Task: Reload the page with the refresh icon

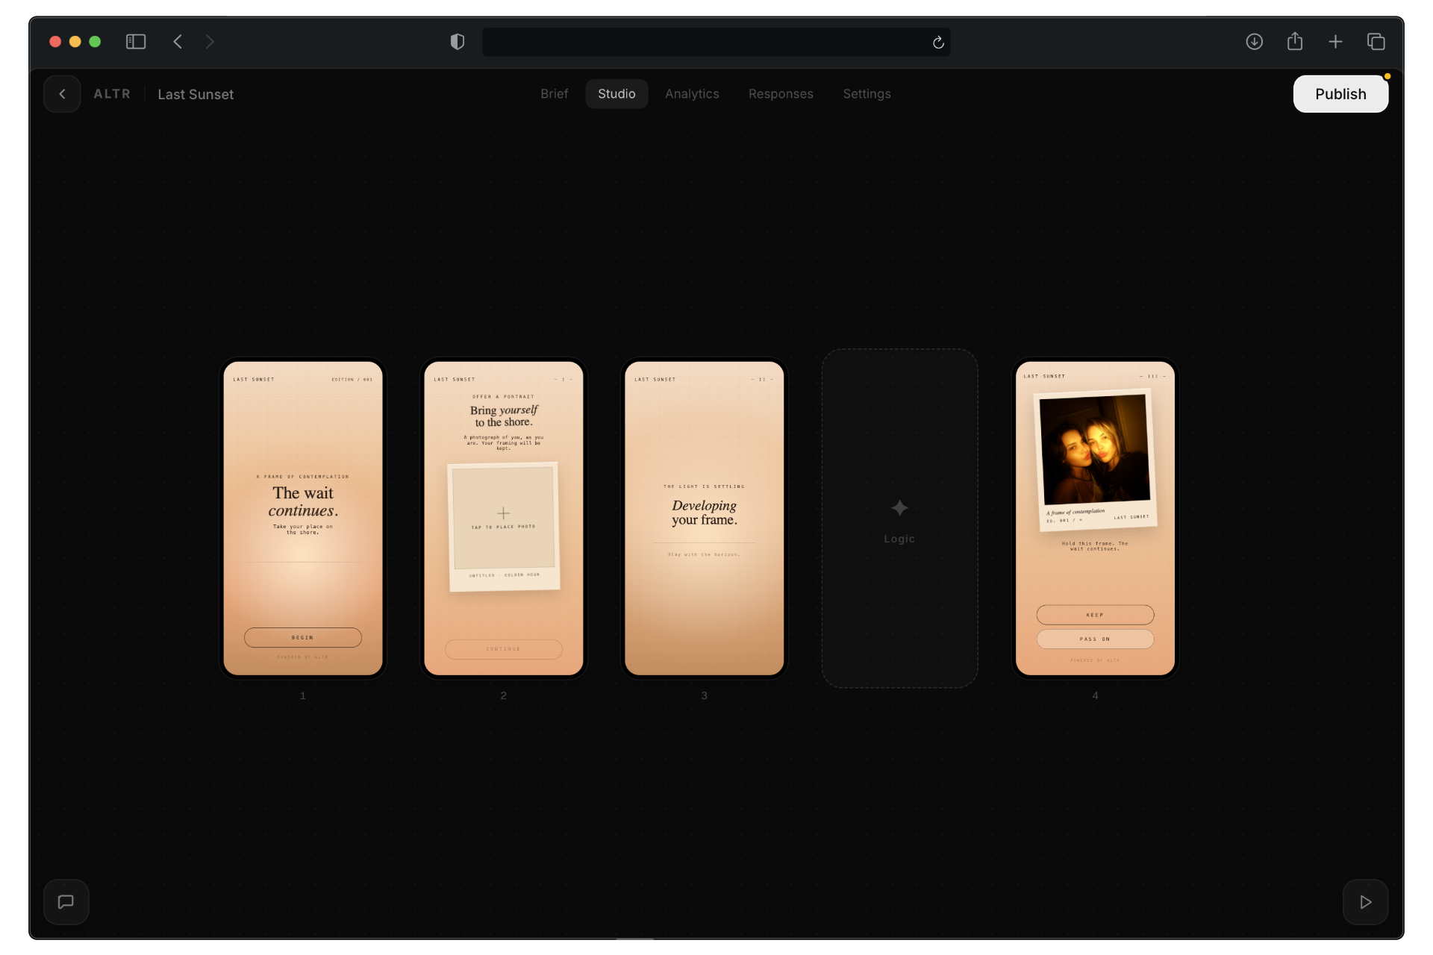Action: 938,43
